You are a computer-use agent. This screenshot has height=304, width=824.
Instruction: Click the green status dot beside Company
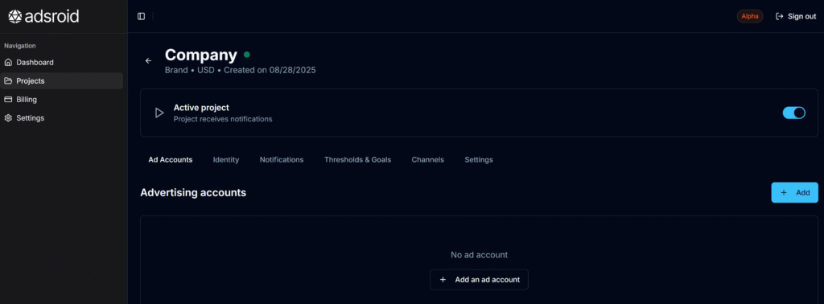coord(246,55)
